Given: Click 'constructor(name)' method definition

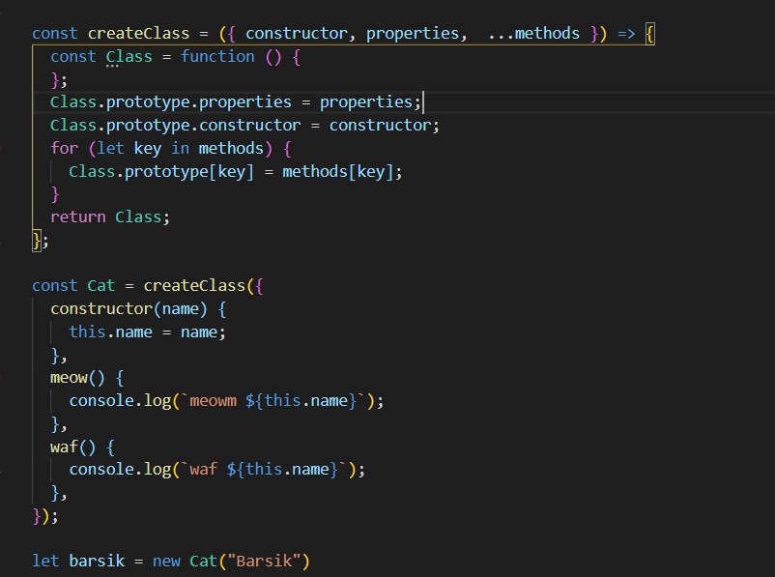Looking at the screenshot, I should 129,309.
